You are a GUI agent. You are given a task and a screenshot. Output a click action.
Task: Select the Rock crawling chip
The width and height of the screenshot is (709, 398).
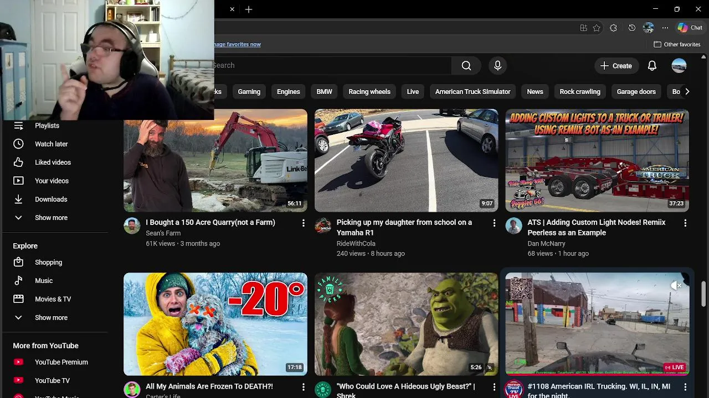pyautogui.click(x=580, y=92)
